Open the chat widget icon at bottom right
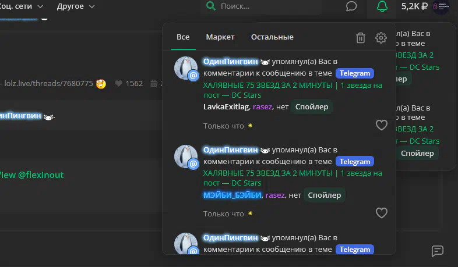This screenshot has height=267, width=458. point(437,251)
